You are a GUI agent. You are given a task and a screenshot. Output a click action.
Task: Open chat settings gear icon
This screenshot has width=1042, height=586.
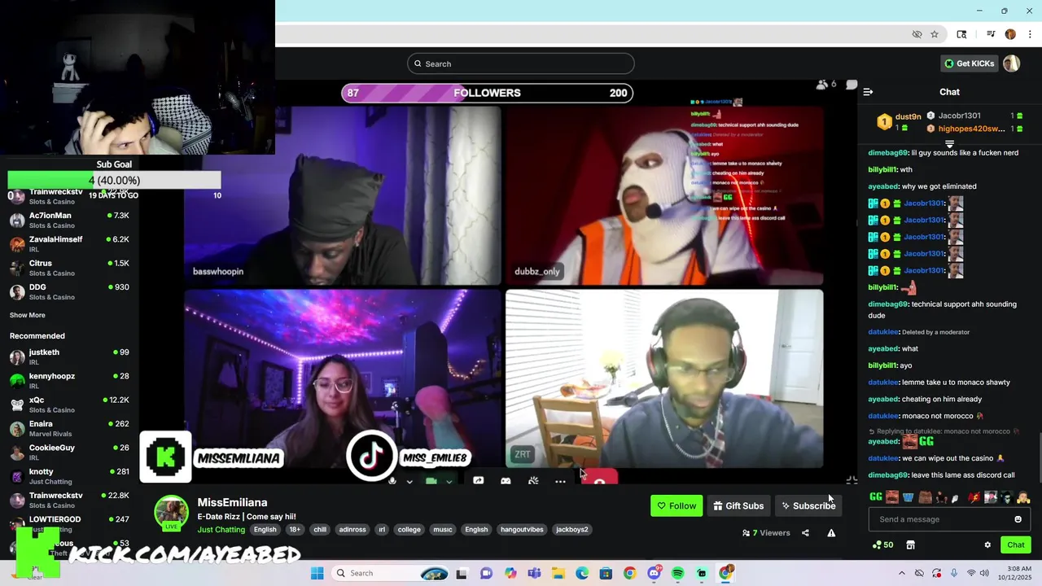(x=987, y=544)
